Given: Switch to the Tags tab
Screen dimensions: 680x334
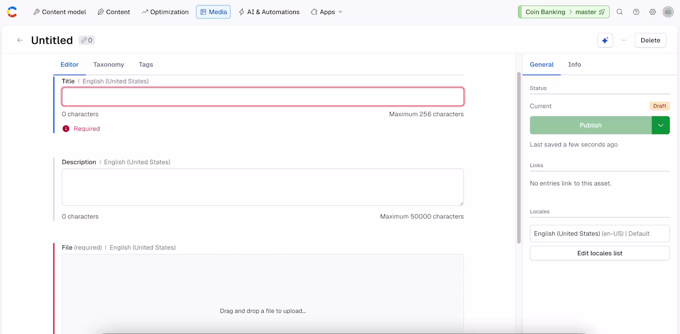Looking at the screenshot, I should pyautogui.click(x=146, y=64).
